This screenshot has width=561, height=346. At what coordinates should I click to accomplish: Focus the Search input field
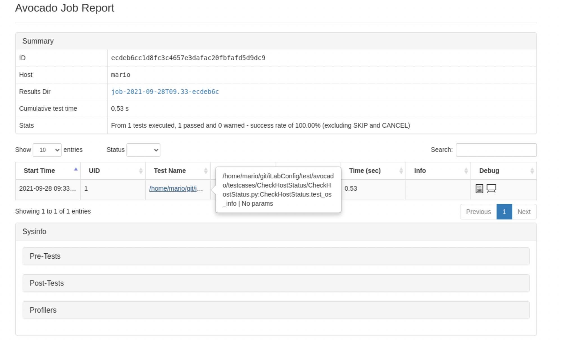point(496,150)
